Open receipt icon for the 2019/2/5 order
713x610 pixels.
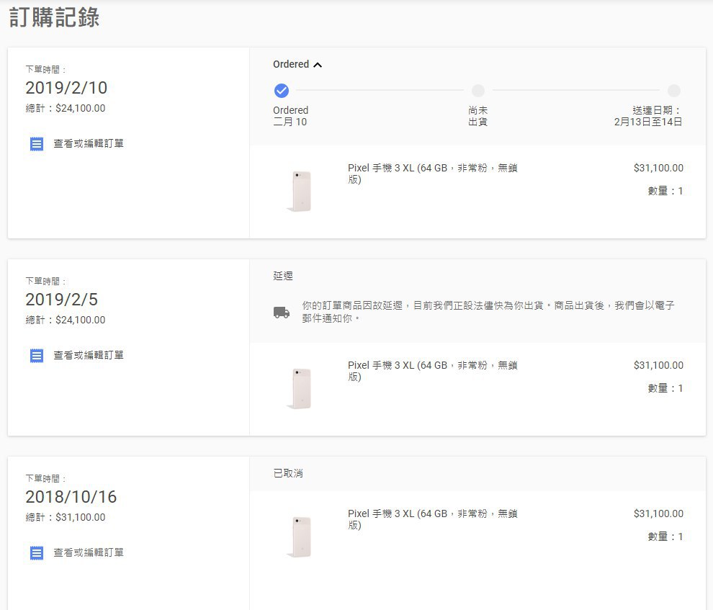pos(37,356)
